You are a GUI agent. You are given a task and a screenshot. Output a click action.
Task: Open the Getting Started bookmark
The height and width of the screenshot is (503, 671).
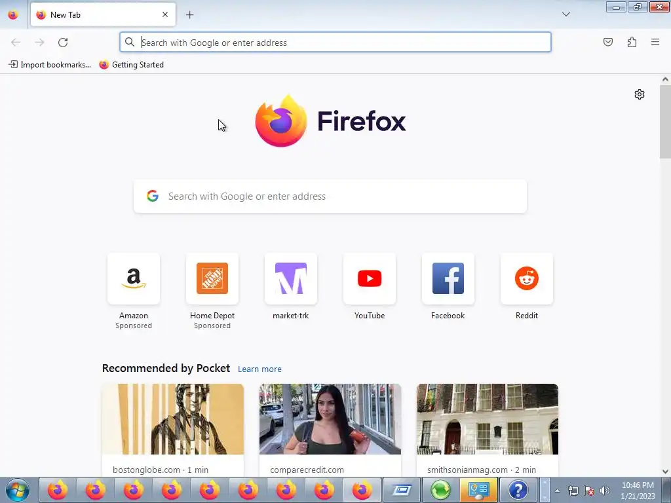tap(131, 65)
